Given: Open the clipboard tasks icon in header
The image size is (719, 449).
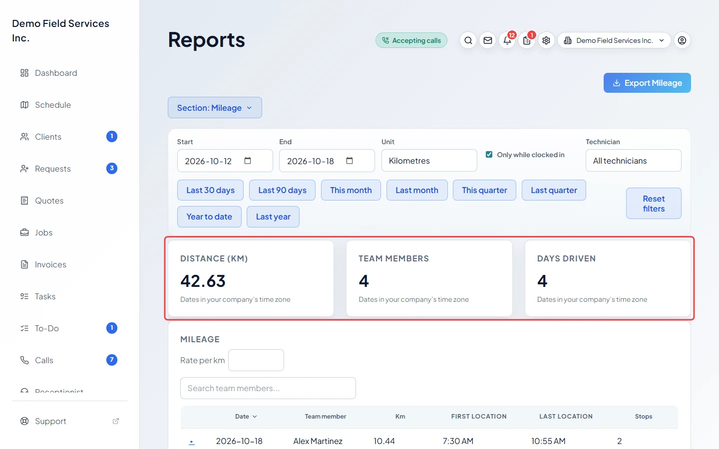Looking at the screenshot, I should tap(527, 40).
